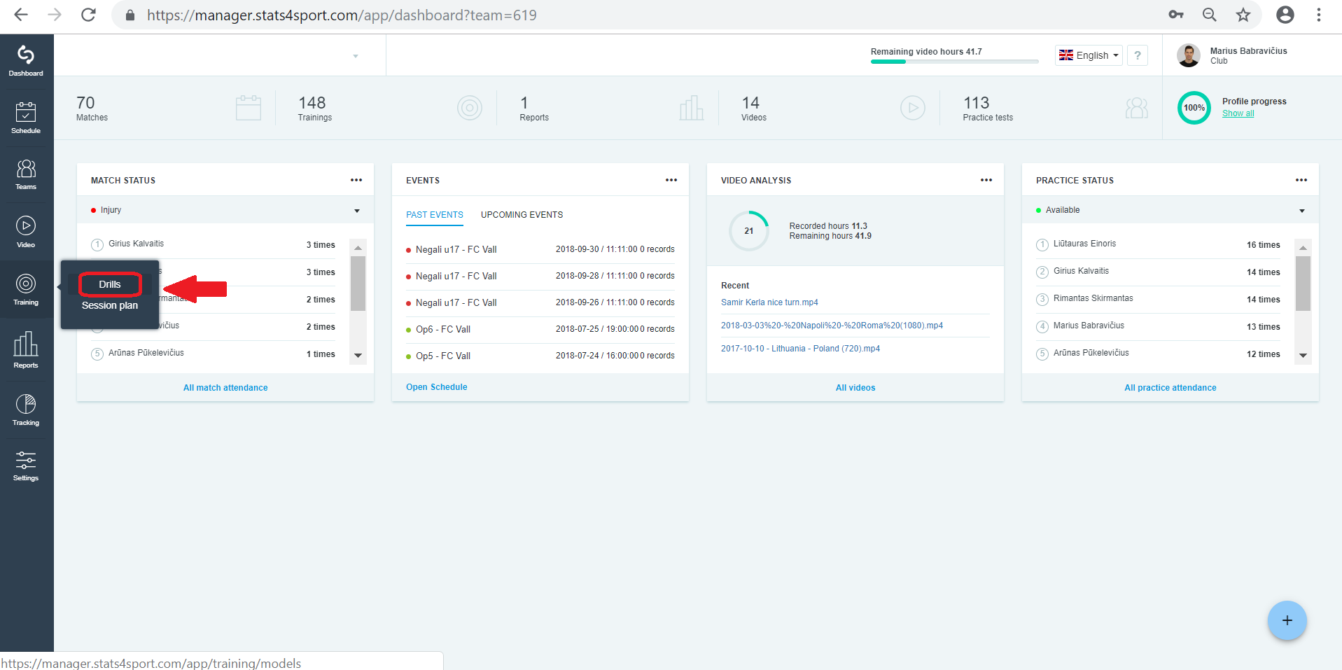
Task: Click the people icon beside Practice tests
Action: coord(1136,108)
